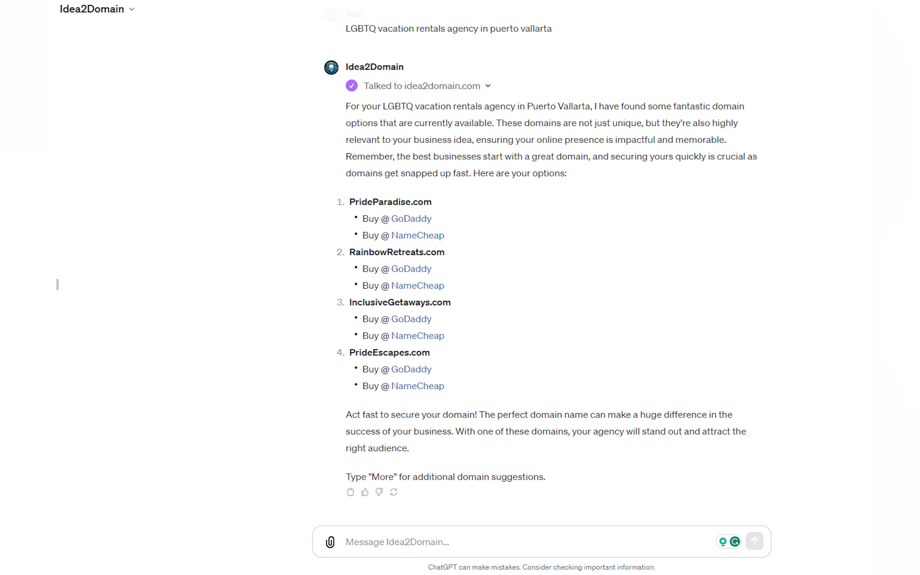Click the purple checkmark beside Talked to idea2domain.com
The width and height of the screenshot is (920, 575).
click(351, 86)
